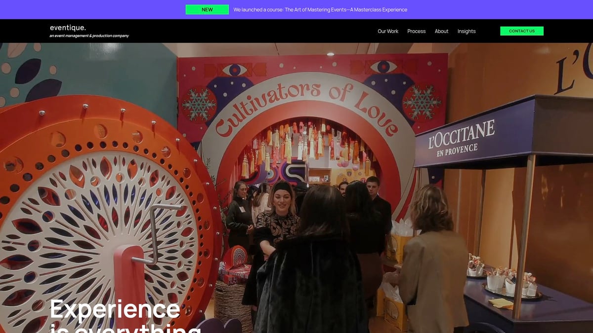593x333 pixels.
Task: Navigate to the Process section
Action: click(x=416, y=31)
